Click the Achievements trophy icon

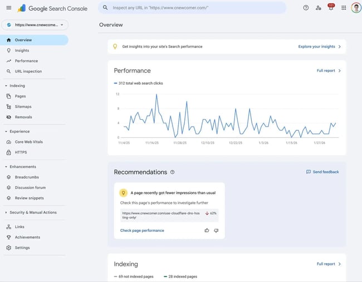(9, 237)
